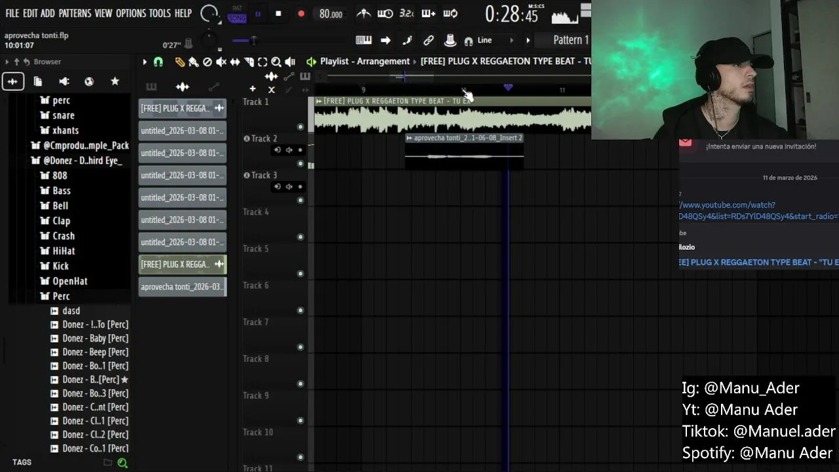Select aprovecha tonti_2026-03 clip in picker
Image resolution: width=839 pixels, height=472 pixels.
182,286
